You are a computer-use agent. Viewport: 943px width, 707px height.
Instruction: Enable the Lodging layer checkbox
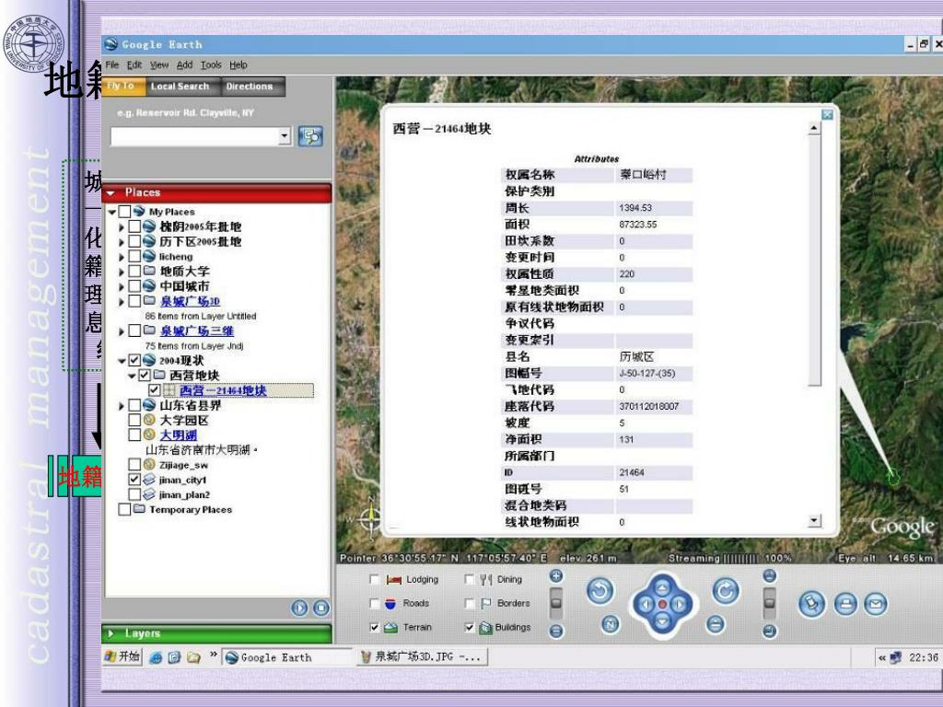pos(374,579)
